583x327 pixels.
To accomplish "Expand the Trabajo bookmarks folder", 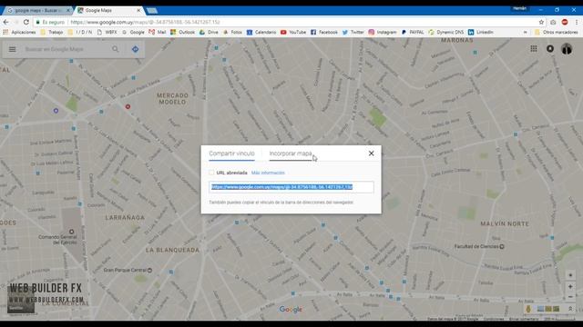I will click(x=52, y=33).
